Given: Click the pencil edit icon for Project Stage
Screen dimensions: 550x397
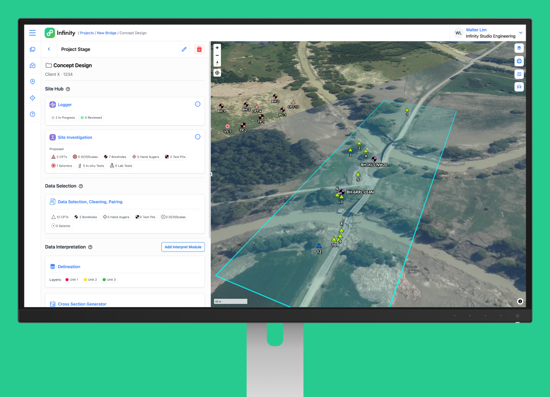Looking at the screenshot, I should coord(184,49).
